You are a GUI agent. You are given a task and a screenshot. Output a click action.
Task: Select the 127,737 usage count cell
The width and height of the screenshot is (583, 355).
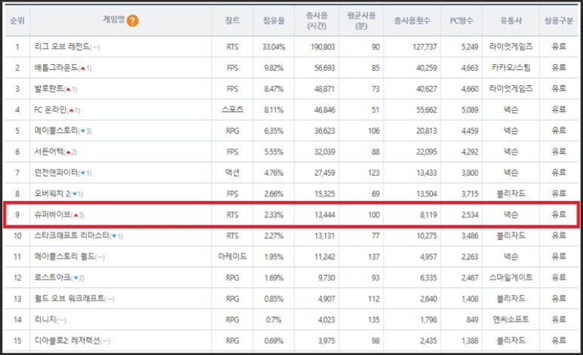(425, 47)
